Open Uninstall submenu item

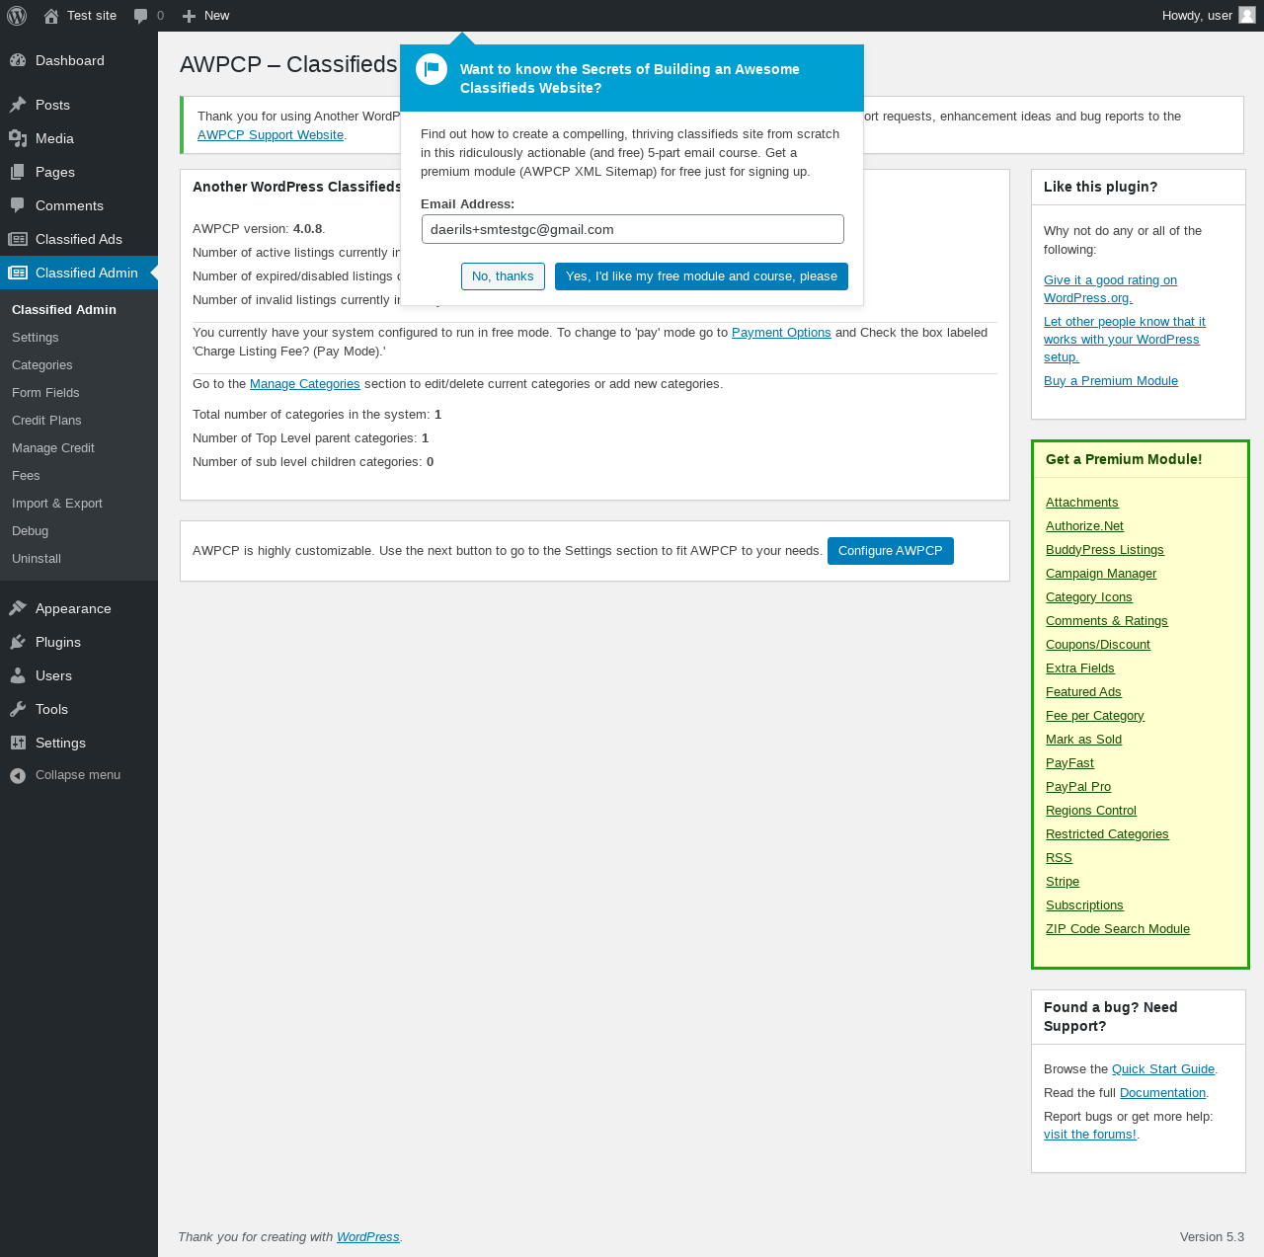pyautogui.click(x=37, y=558)
